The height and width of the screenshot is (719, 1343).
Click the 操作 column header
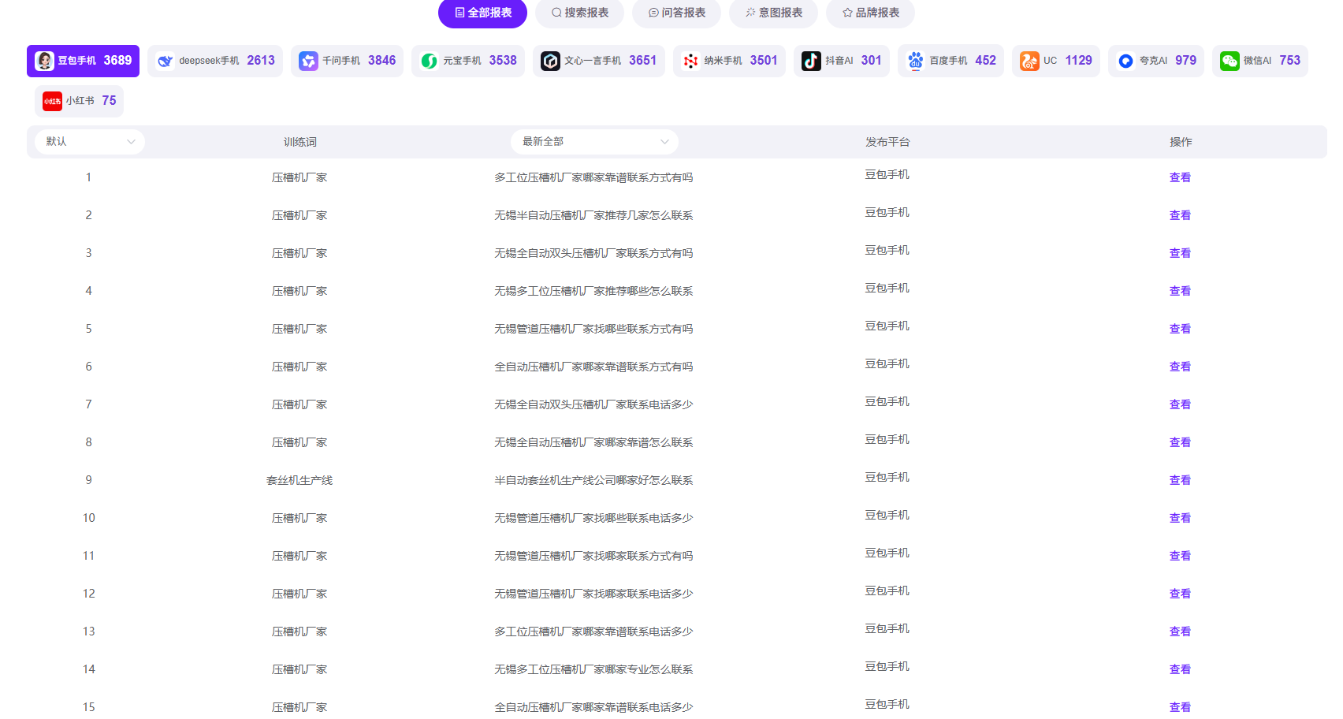point(1181,142)
